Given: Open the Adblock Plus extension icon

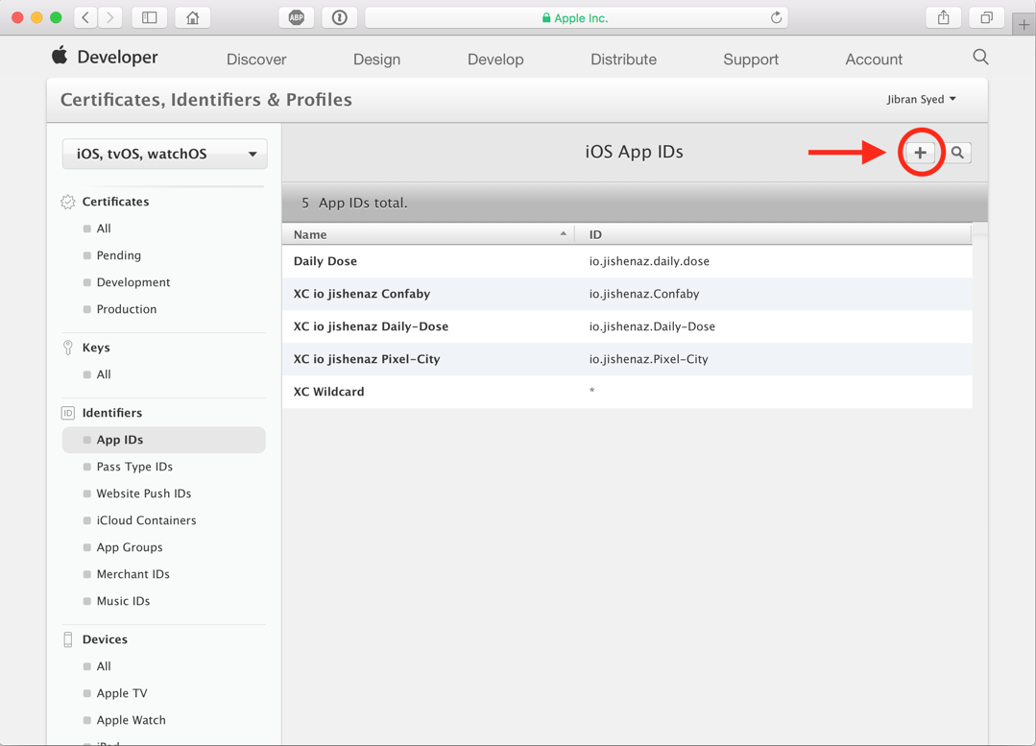Looking at the screenshot, I should point(297,18).
